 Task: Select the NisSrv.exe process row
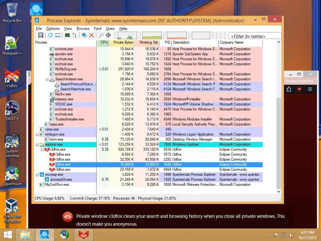[148, 94]
